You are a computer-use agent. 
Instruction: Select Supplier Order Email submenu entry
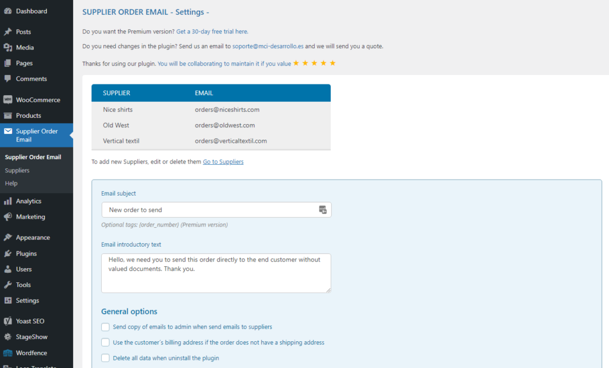coord(33,157)
